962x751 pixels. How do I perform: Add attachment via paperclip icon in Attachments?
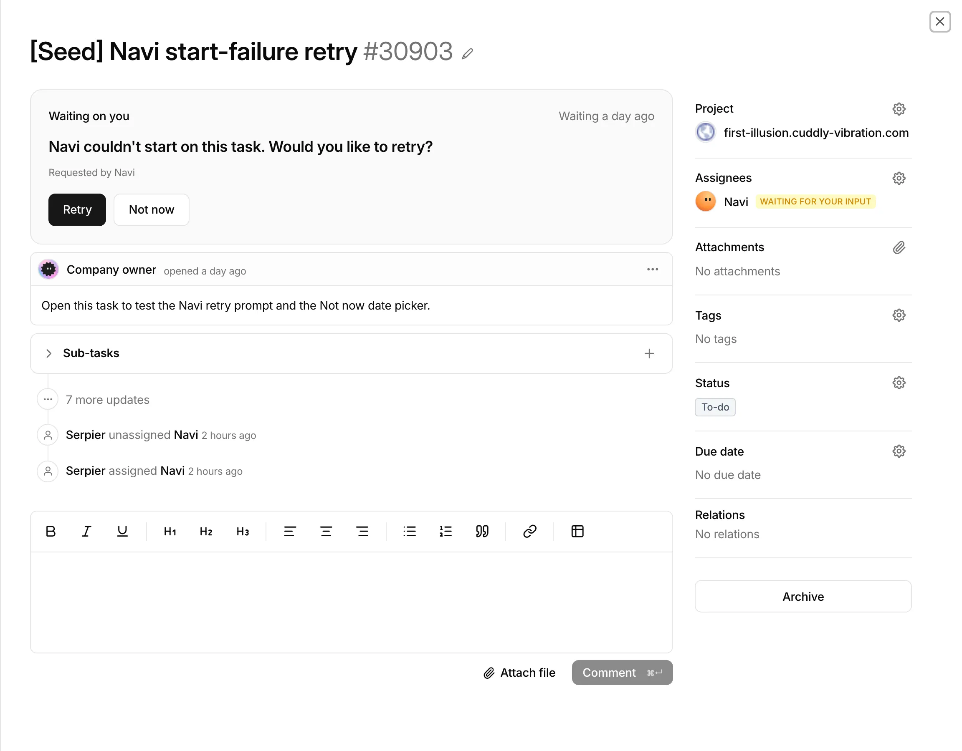[899, 247]
